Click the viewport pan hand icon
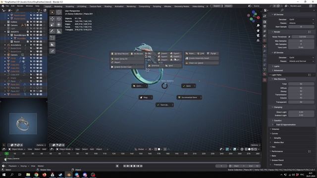This screenshot has width=317, height=178. coord(258,31)
